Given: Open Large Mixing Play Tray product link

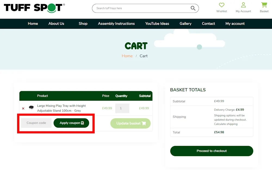Looking at the screenshot, I should click(x=61, y=108).
